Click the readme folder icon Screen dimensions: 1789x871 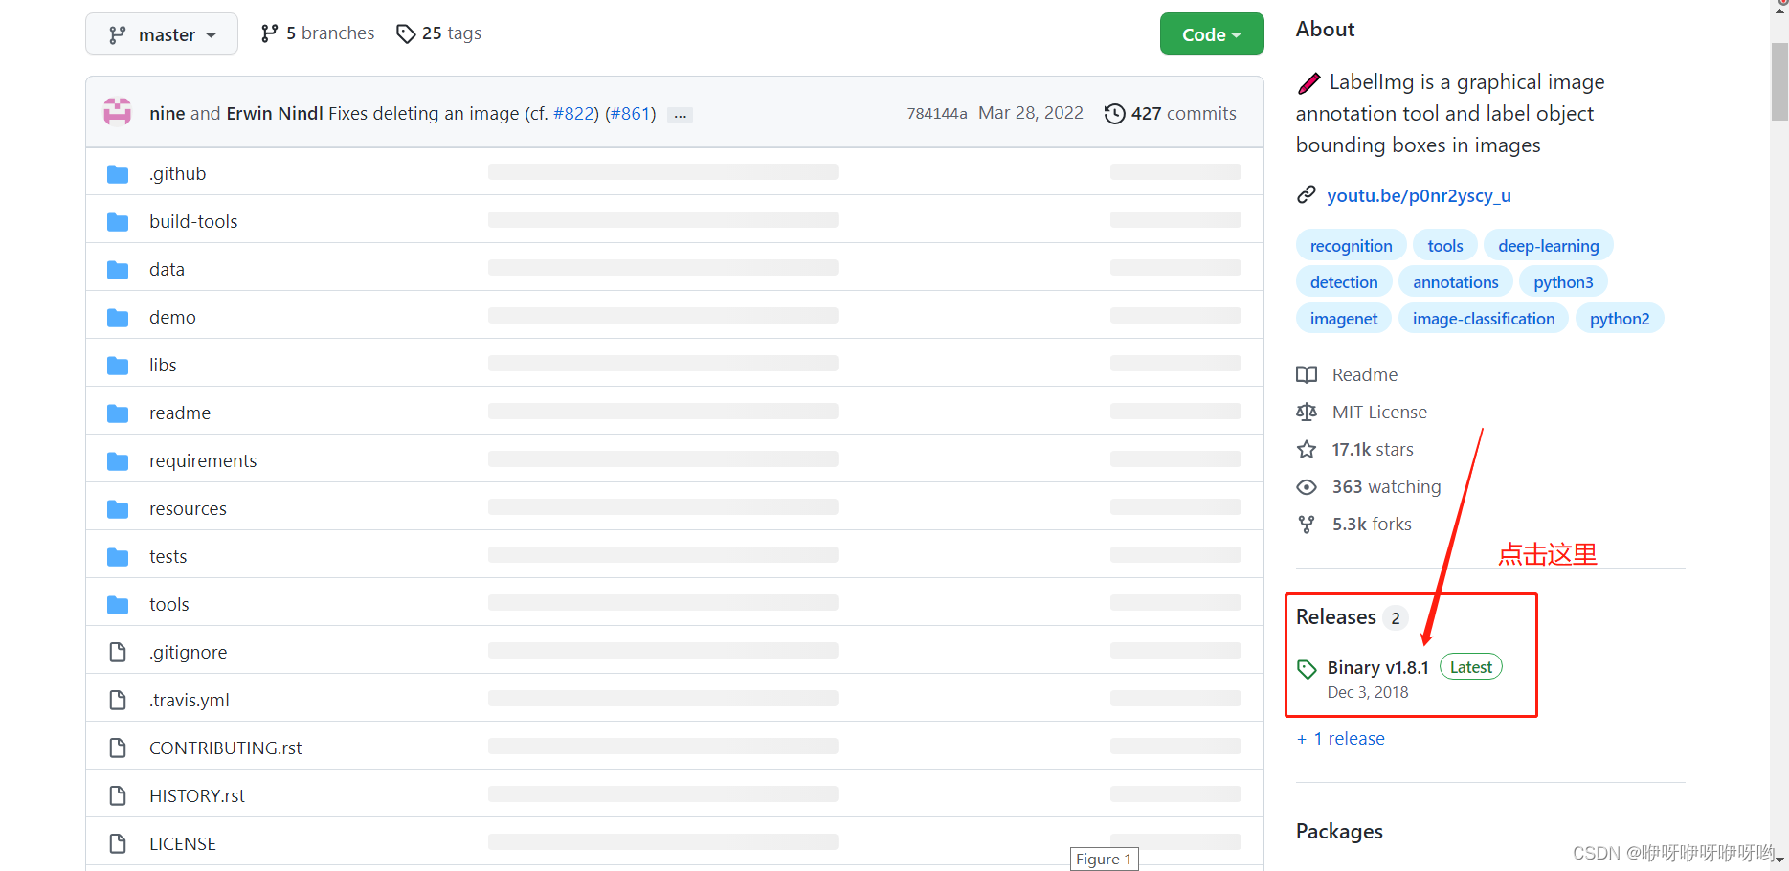tap(118, 413)
